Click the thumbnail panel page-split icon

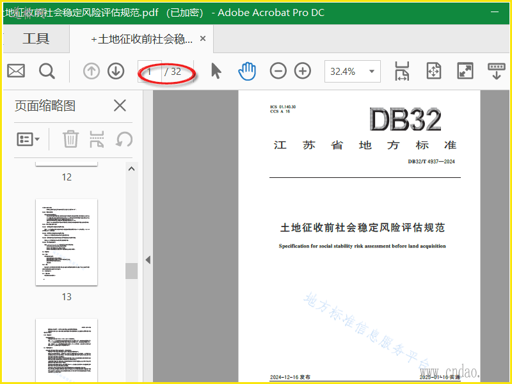pyautogui.click(x=97, y=139)
